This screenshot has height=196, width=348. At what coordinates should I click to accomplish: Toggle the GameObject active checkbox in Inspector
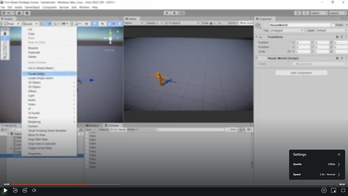click(266, 25)
